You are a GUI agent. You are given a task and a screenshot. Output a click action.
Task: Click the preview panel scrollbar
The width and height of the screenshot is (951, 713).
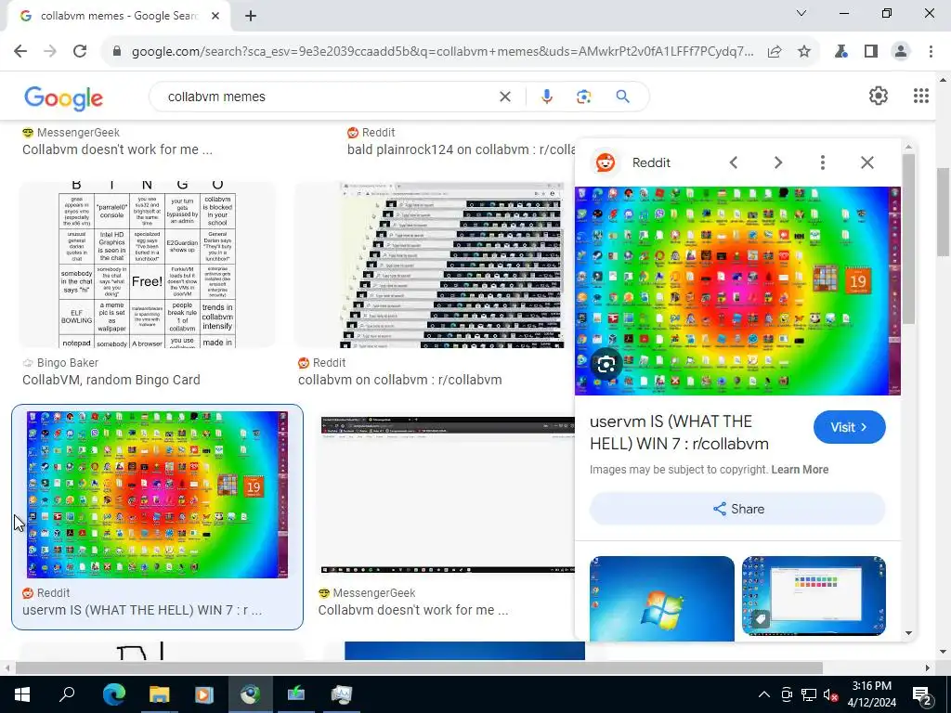908,240
